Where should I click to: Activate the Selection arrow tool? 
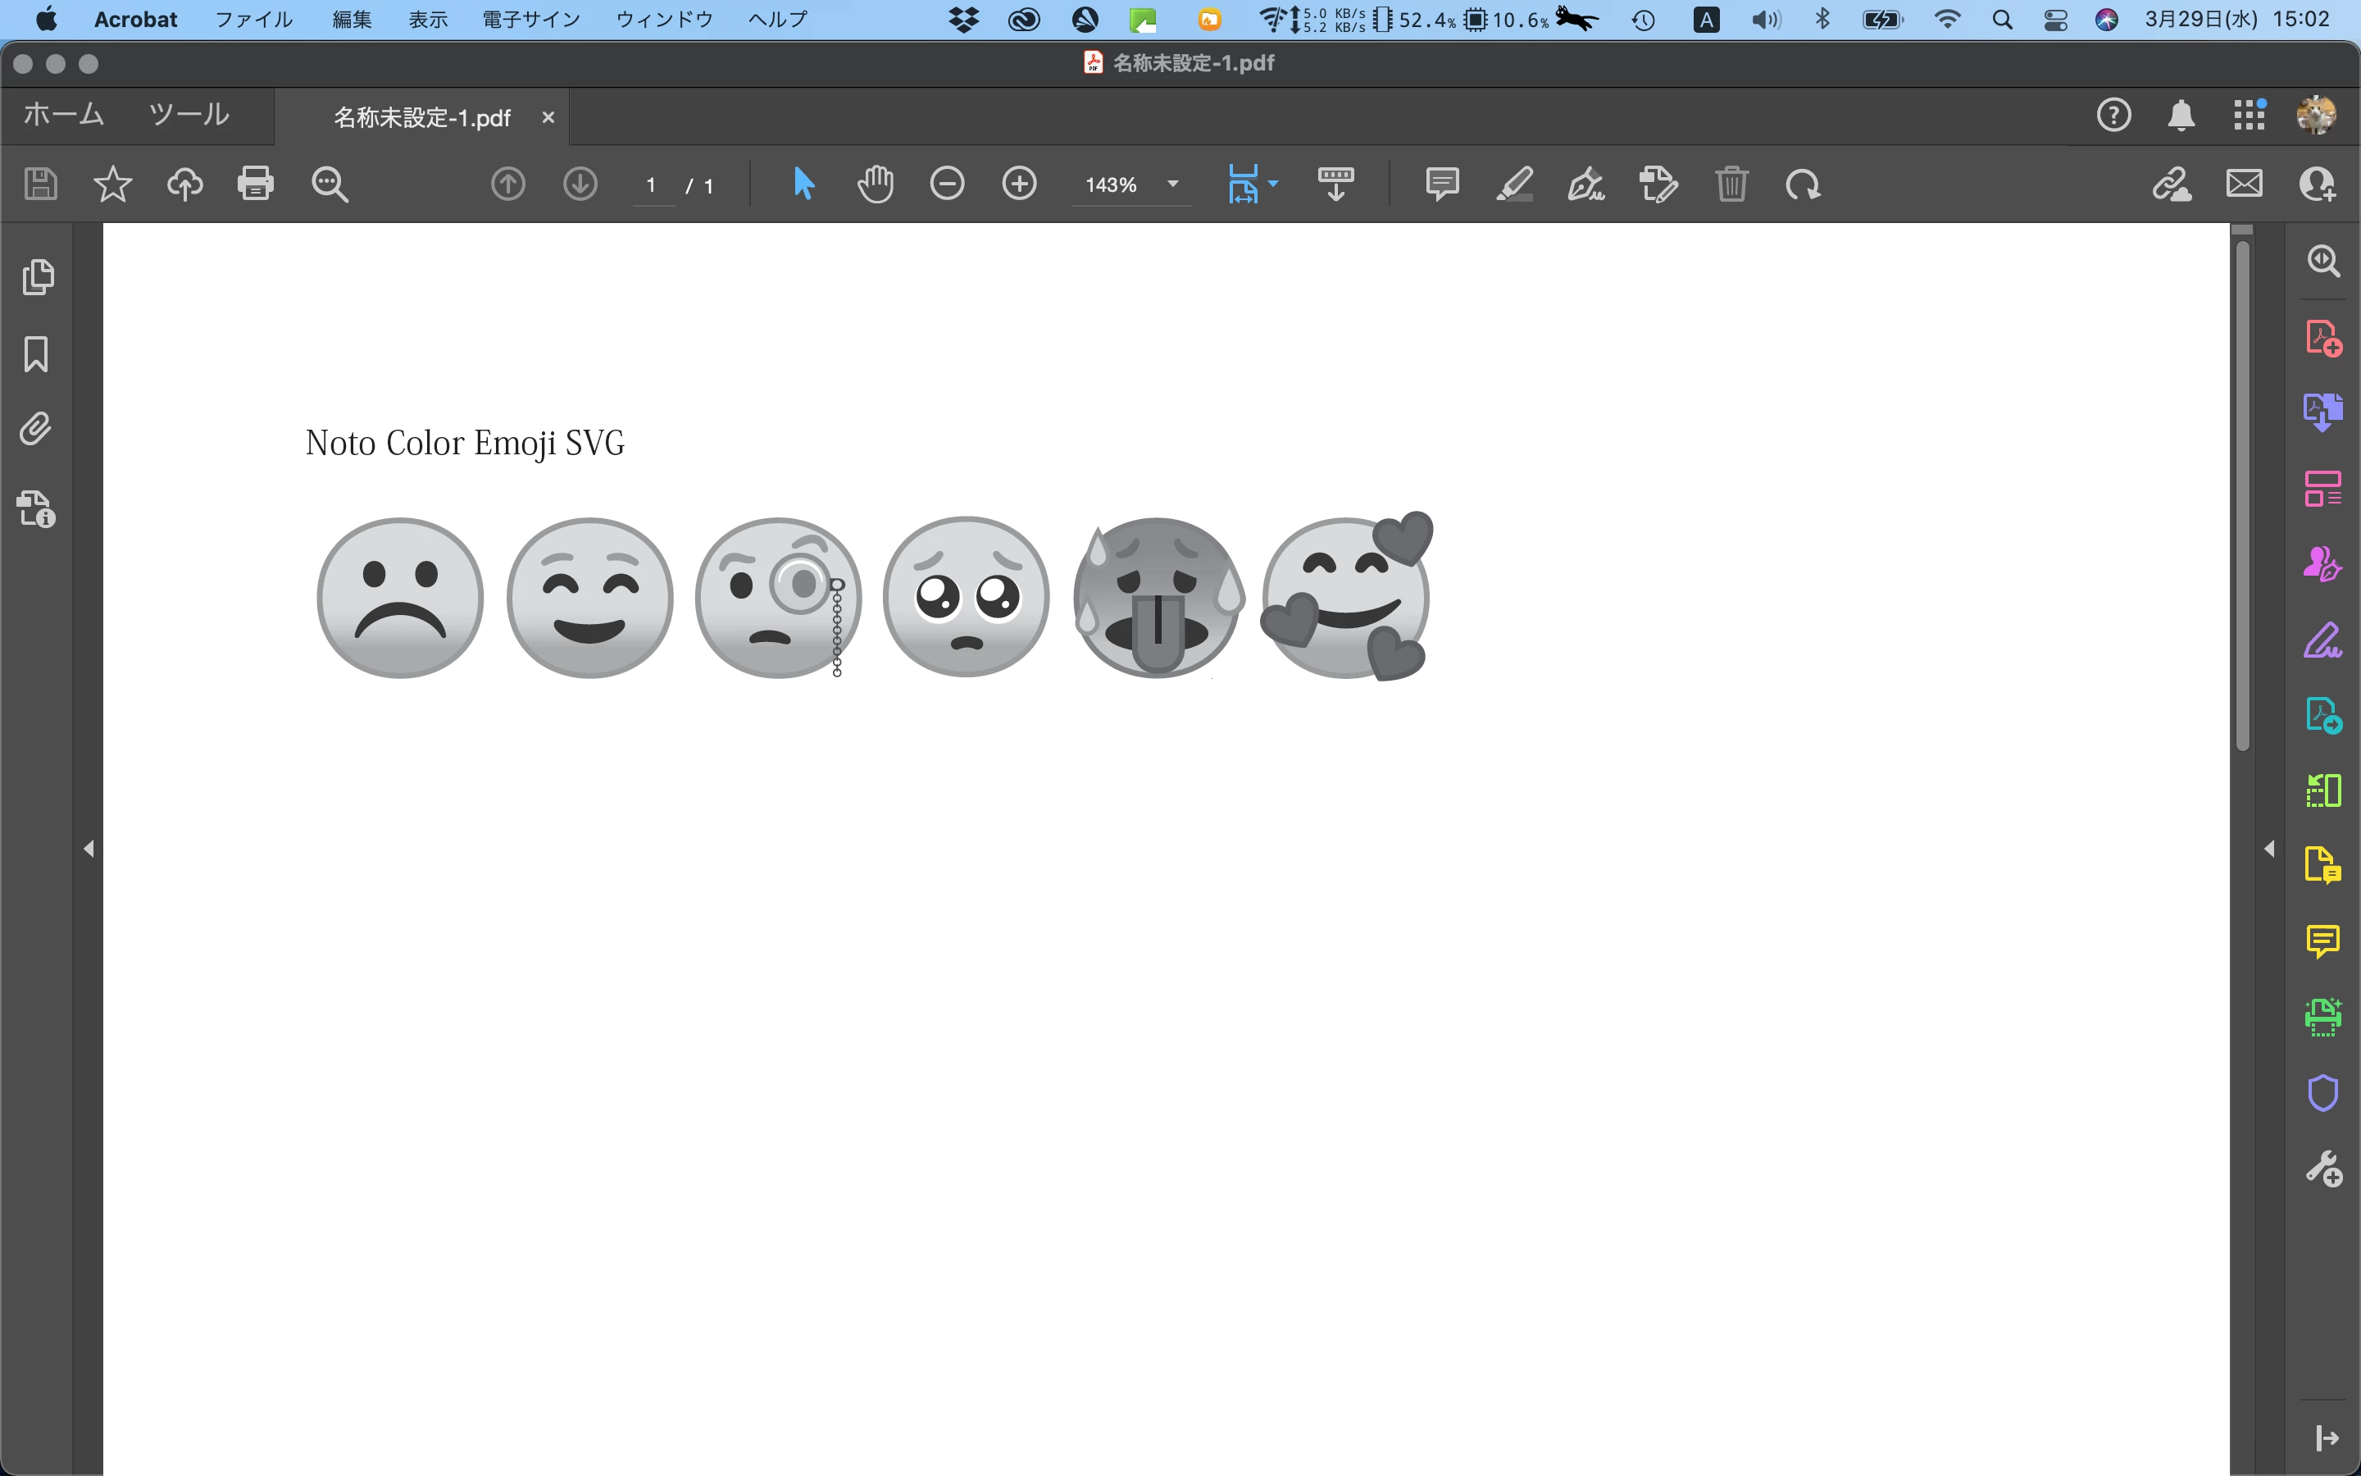click(803, 184)
